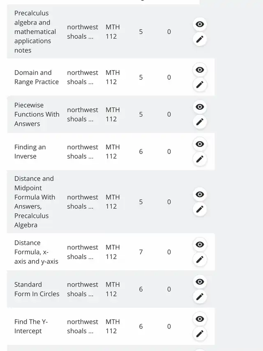Edit Distance and Midpoint Formula entry
This screenshot has width=263, height=351.
(200, 209)
